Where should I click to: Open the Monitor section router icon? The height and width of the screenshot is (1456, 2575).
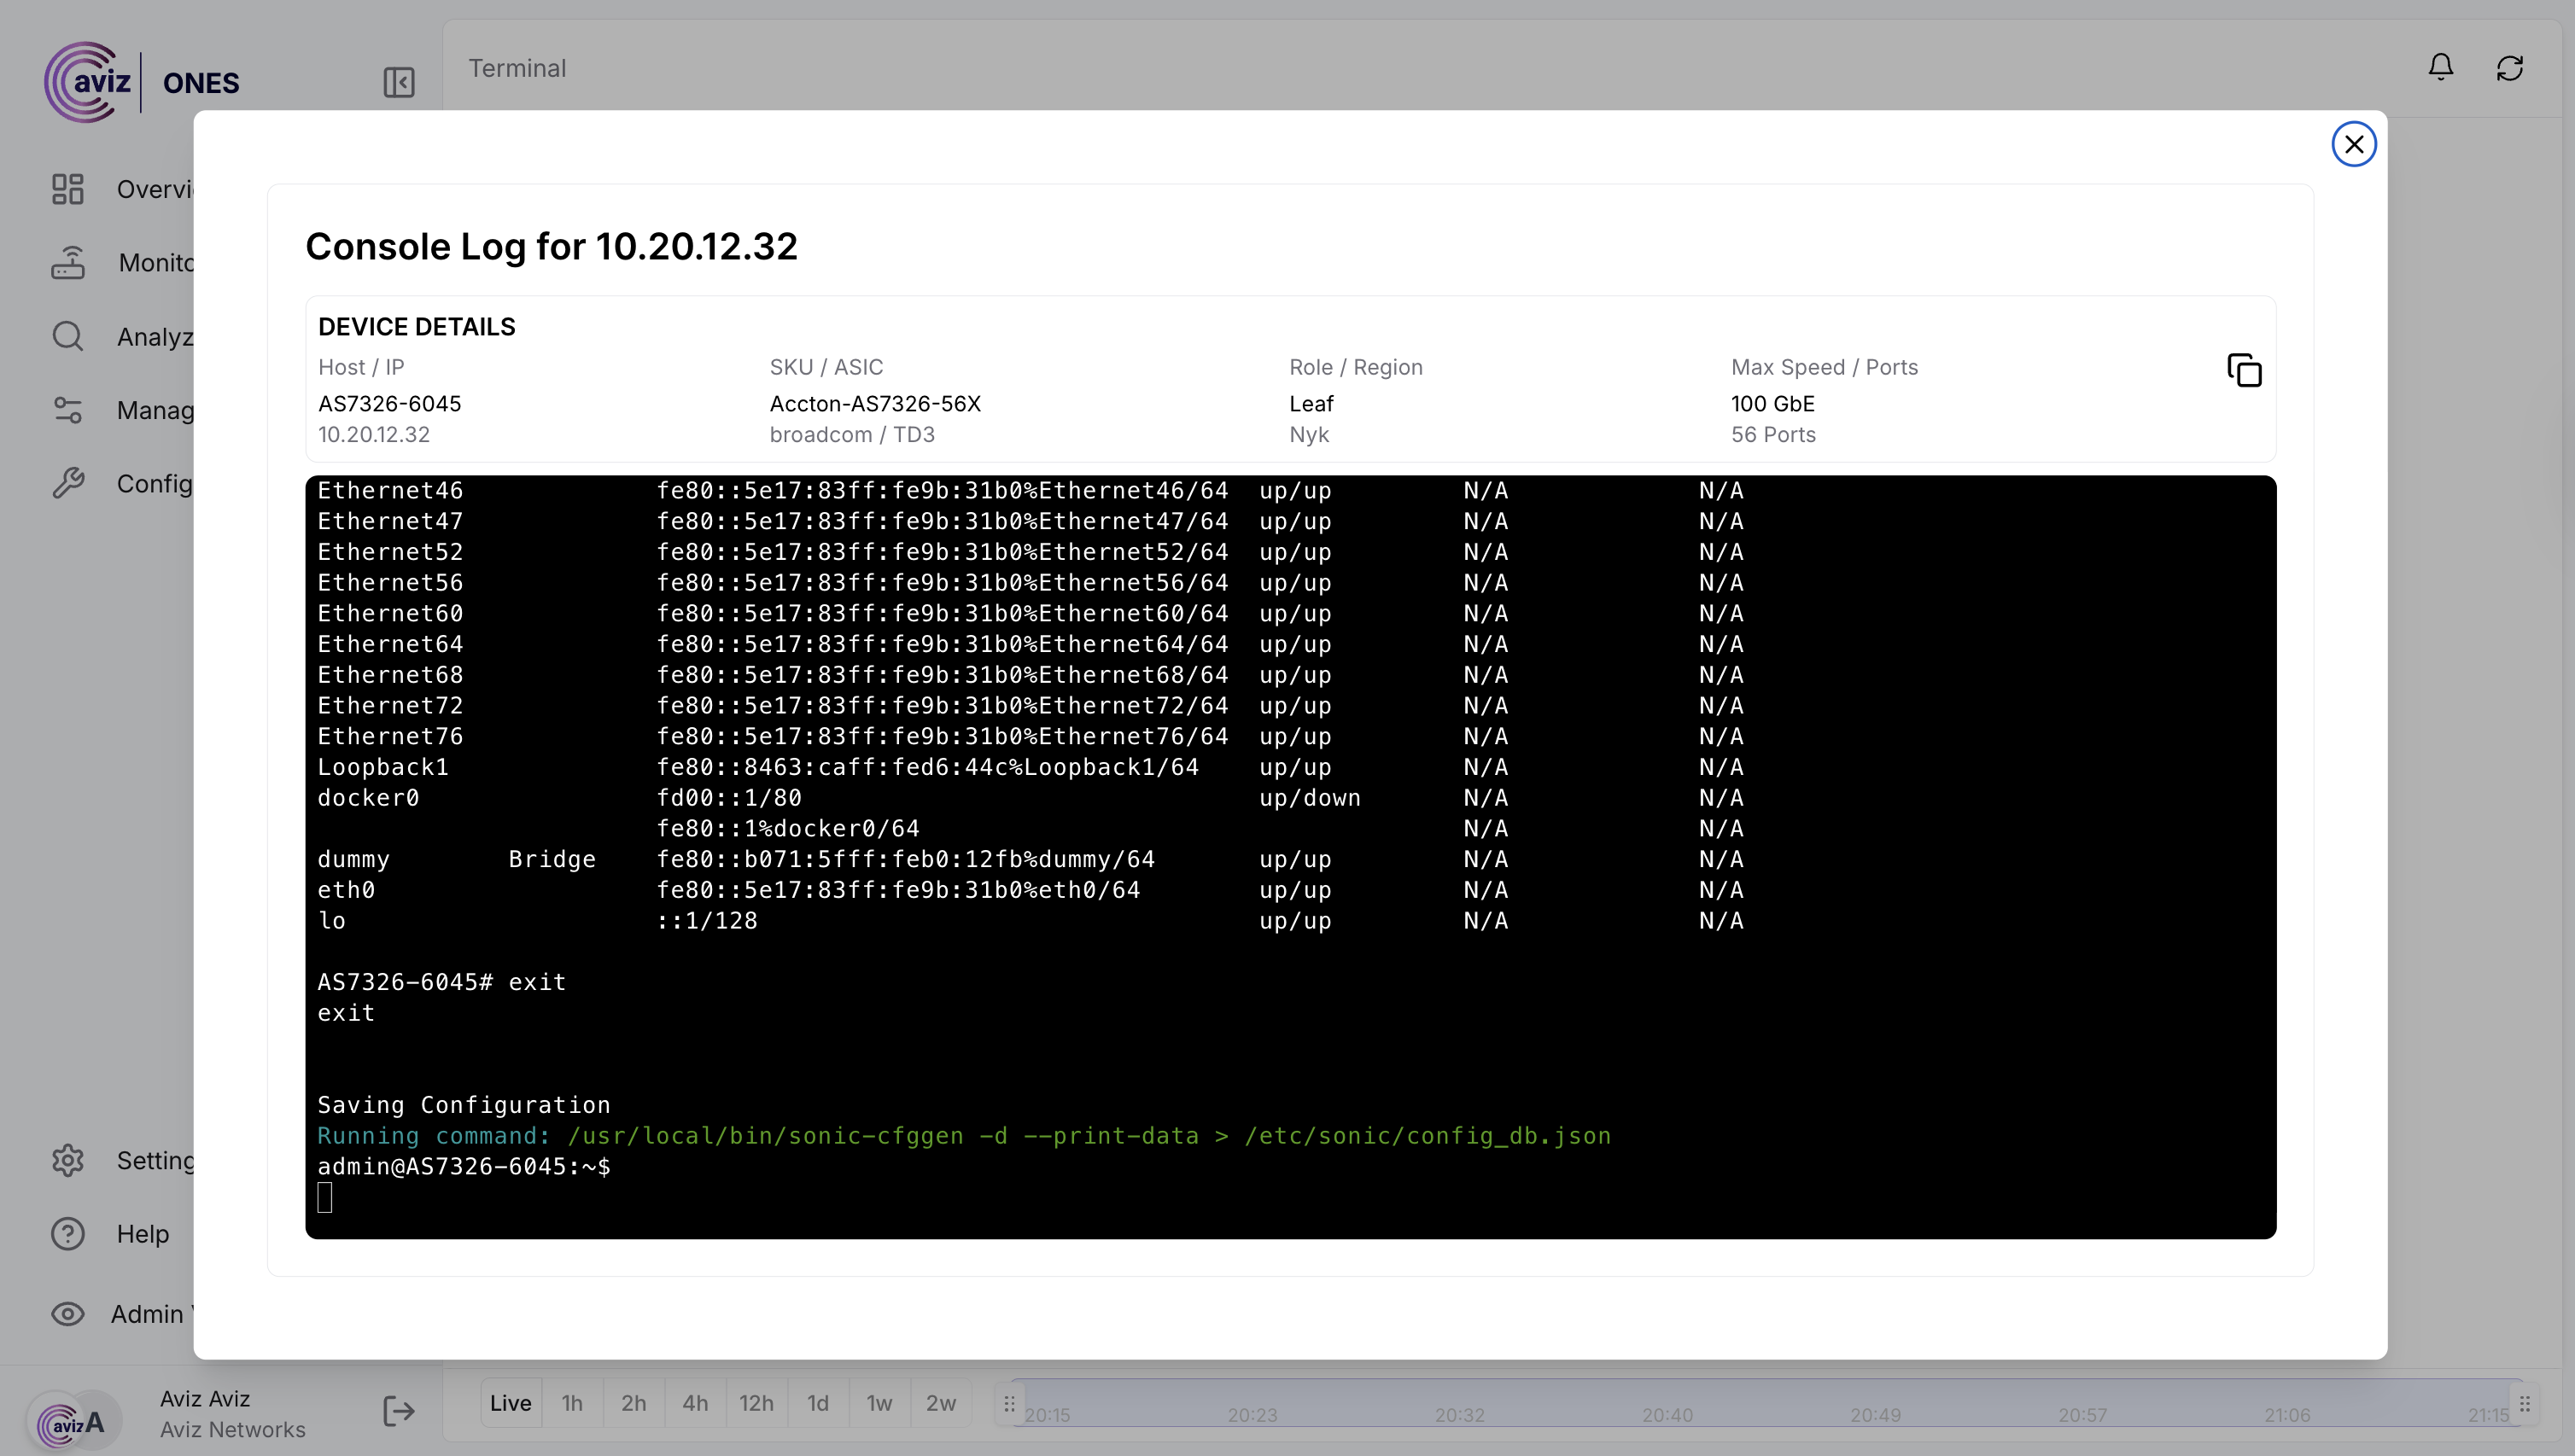click(x=68, y=263)
